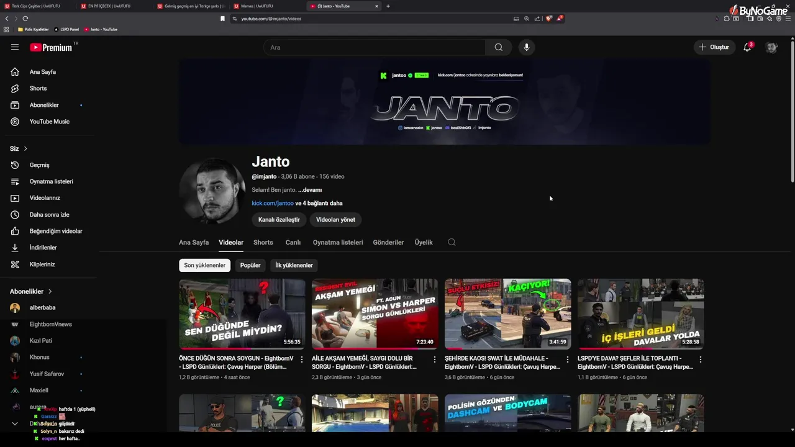Search within channel using magnifier icon
Screen dimensions: 795x447
click(452, 242)
